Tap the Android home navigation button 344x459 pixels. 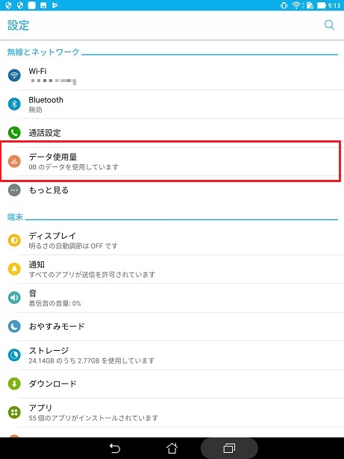pyautogui.click(x=172, y=448)
